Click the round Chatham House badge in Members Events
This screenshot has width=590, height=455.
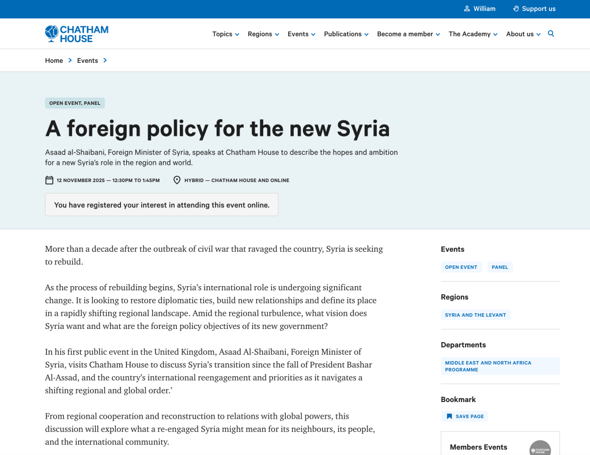click(x=540, y=448)
